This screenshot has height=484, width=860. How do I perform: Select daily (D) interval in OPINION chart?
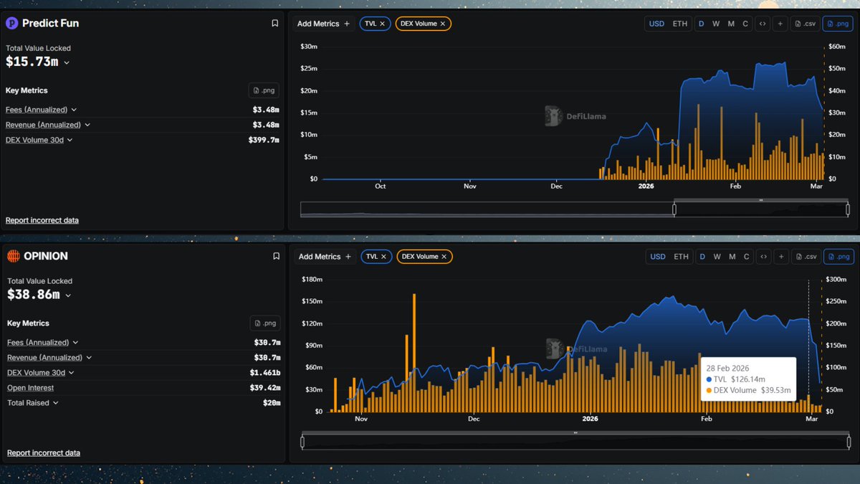(703, 256)
